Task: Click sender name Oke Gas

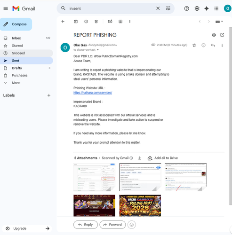Action: (80, 45)
